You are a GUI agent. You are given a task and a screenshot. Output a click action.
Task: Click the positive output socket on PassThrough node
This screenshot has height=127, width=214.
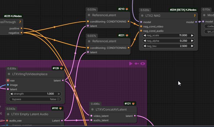(x=21, y=28)
